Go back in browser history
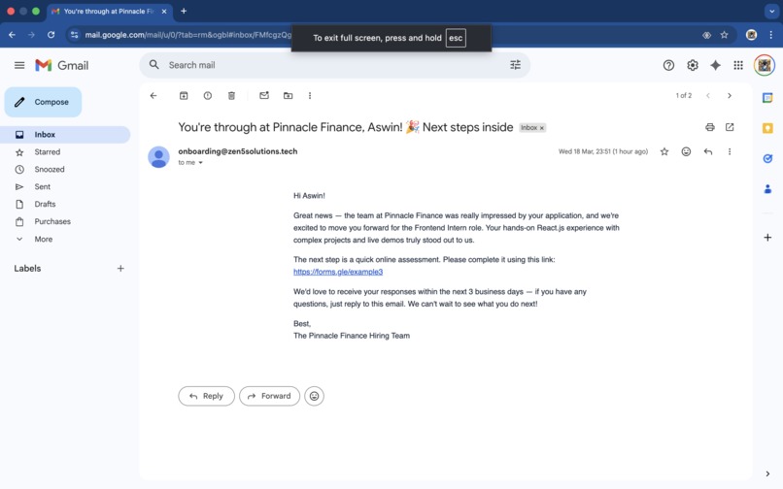 pos(12,34)
